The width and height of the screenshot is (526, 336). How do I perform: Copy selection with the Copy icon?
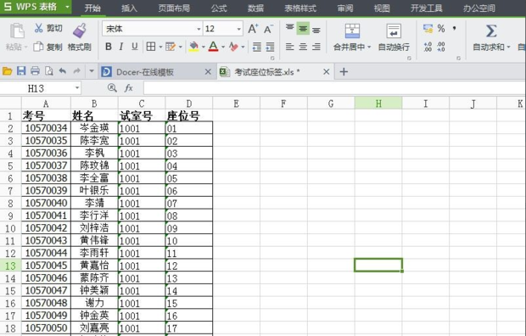click(38, 47)
